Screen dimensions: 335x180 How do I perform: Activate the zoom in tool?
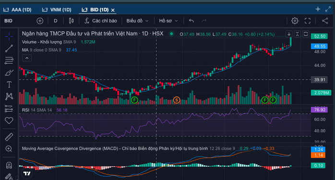coord(9,149)
